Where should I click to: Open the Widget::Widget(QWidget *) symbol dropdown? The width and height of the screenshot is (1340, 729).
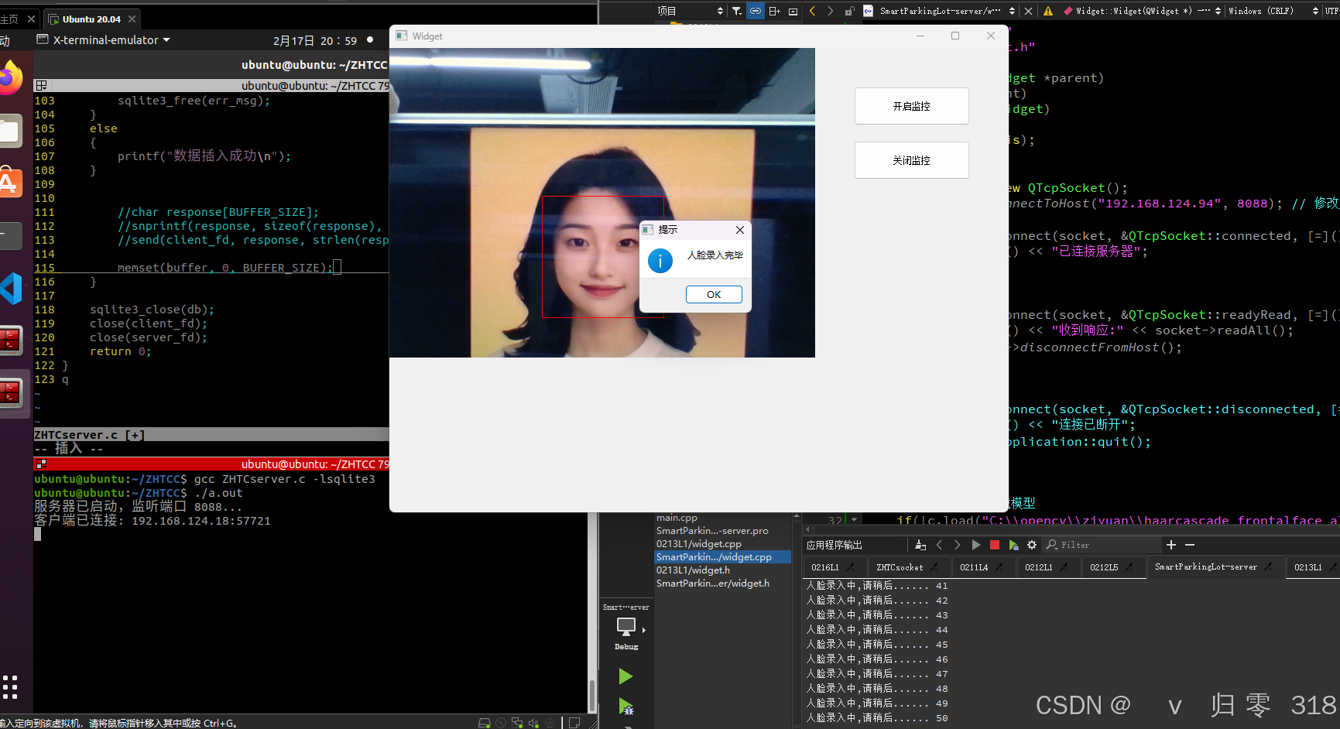[1142, 11]
